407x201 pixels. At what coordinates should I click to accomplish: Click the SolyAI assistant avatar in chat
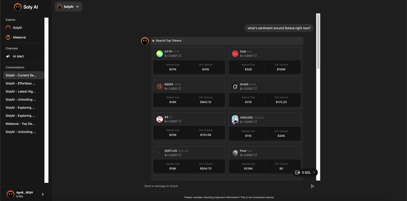145,41
